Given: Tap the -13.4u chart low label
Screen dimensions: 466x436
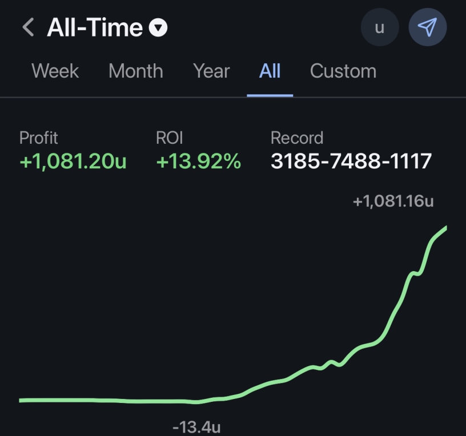Looking at the screenshot, I should (196, 427).
